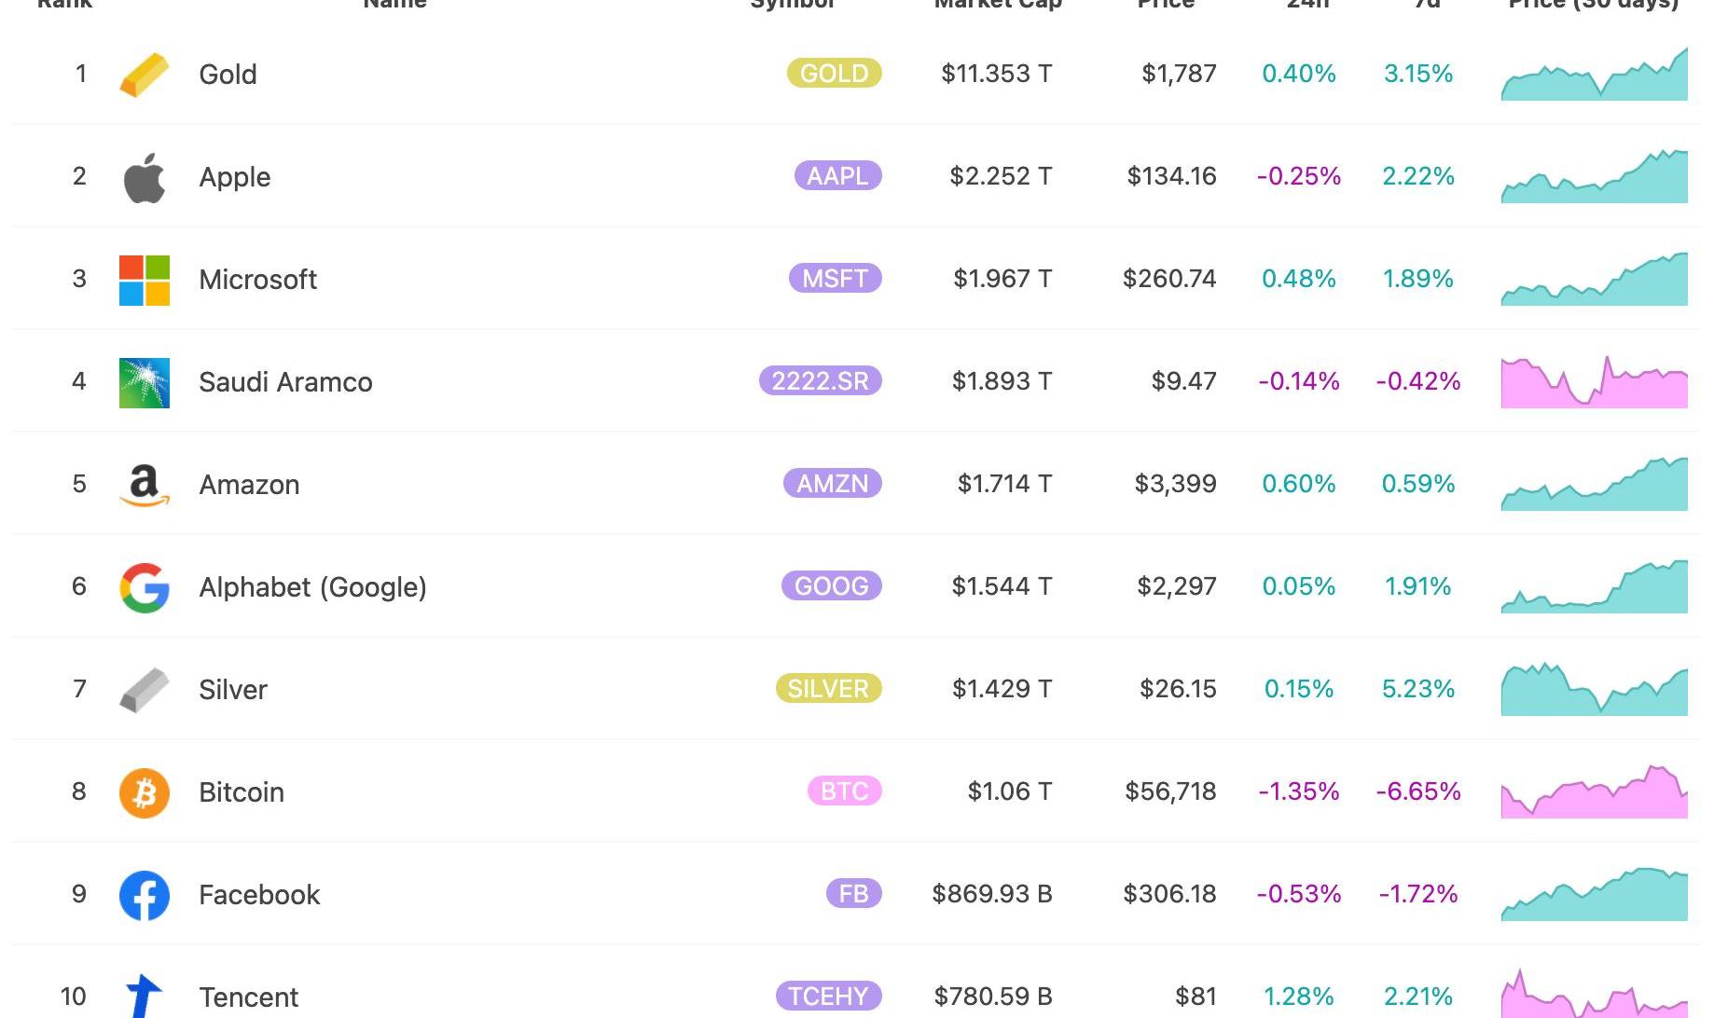Click the Gold bar icon
This screenshot has width=1714, height=1018.
(x=145, y=75)
